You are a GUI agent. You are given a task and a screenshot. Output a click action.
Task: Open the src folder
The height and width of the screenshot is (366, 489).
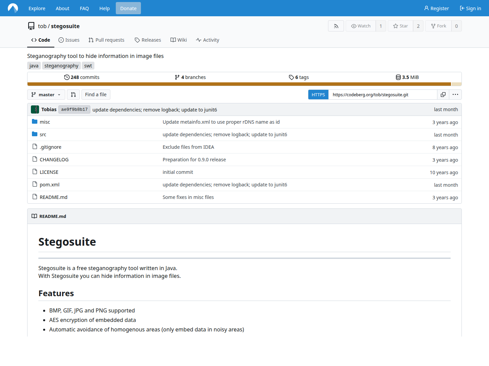tap(43, 135)
